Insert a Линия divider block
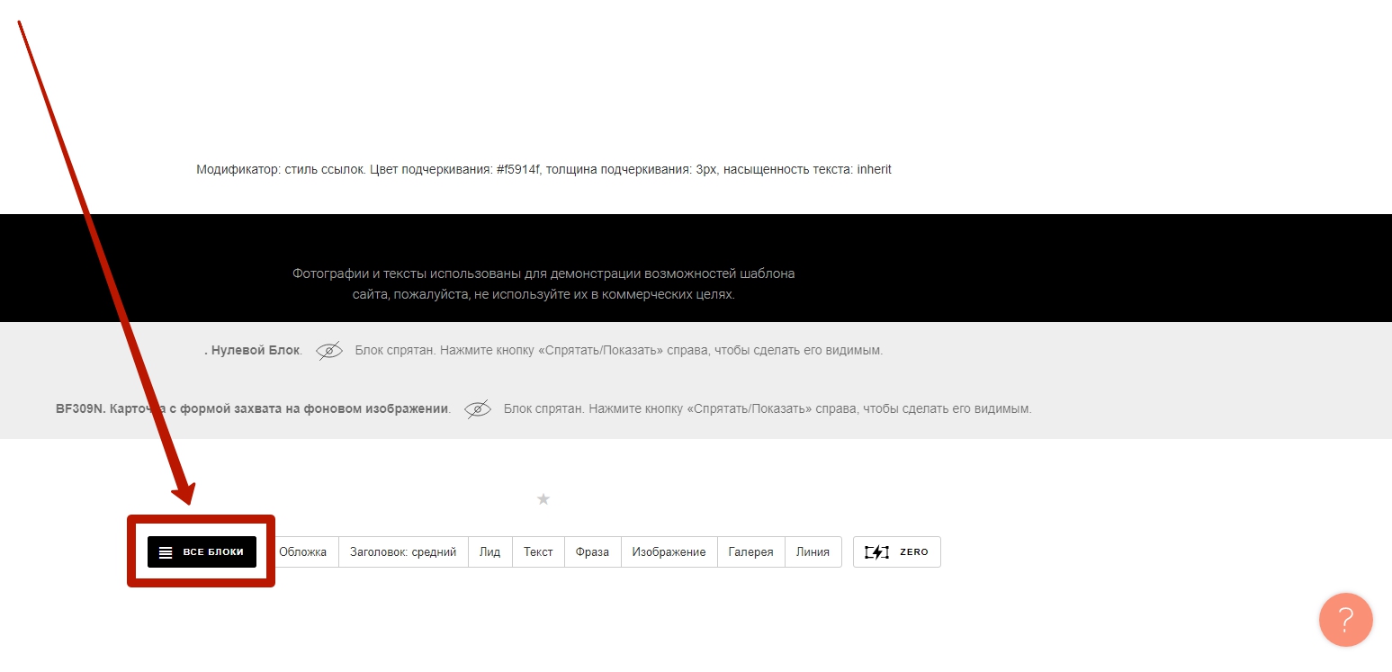Viewport: 1392px width, 672px height. tap(813, 552)
